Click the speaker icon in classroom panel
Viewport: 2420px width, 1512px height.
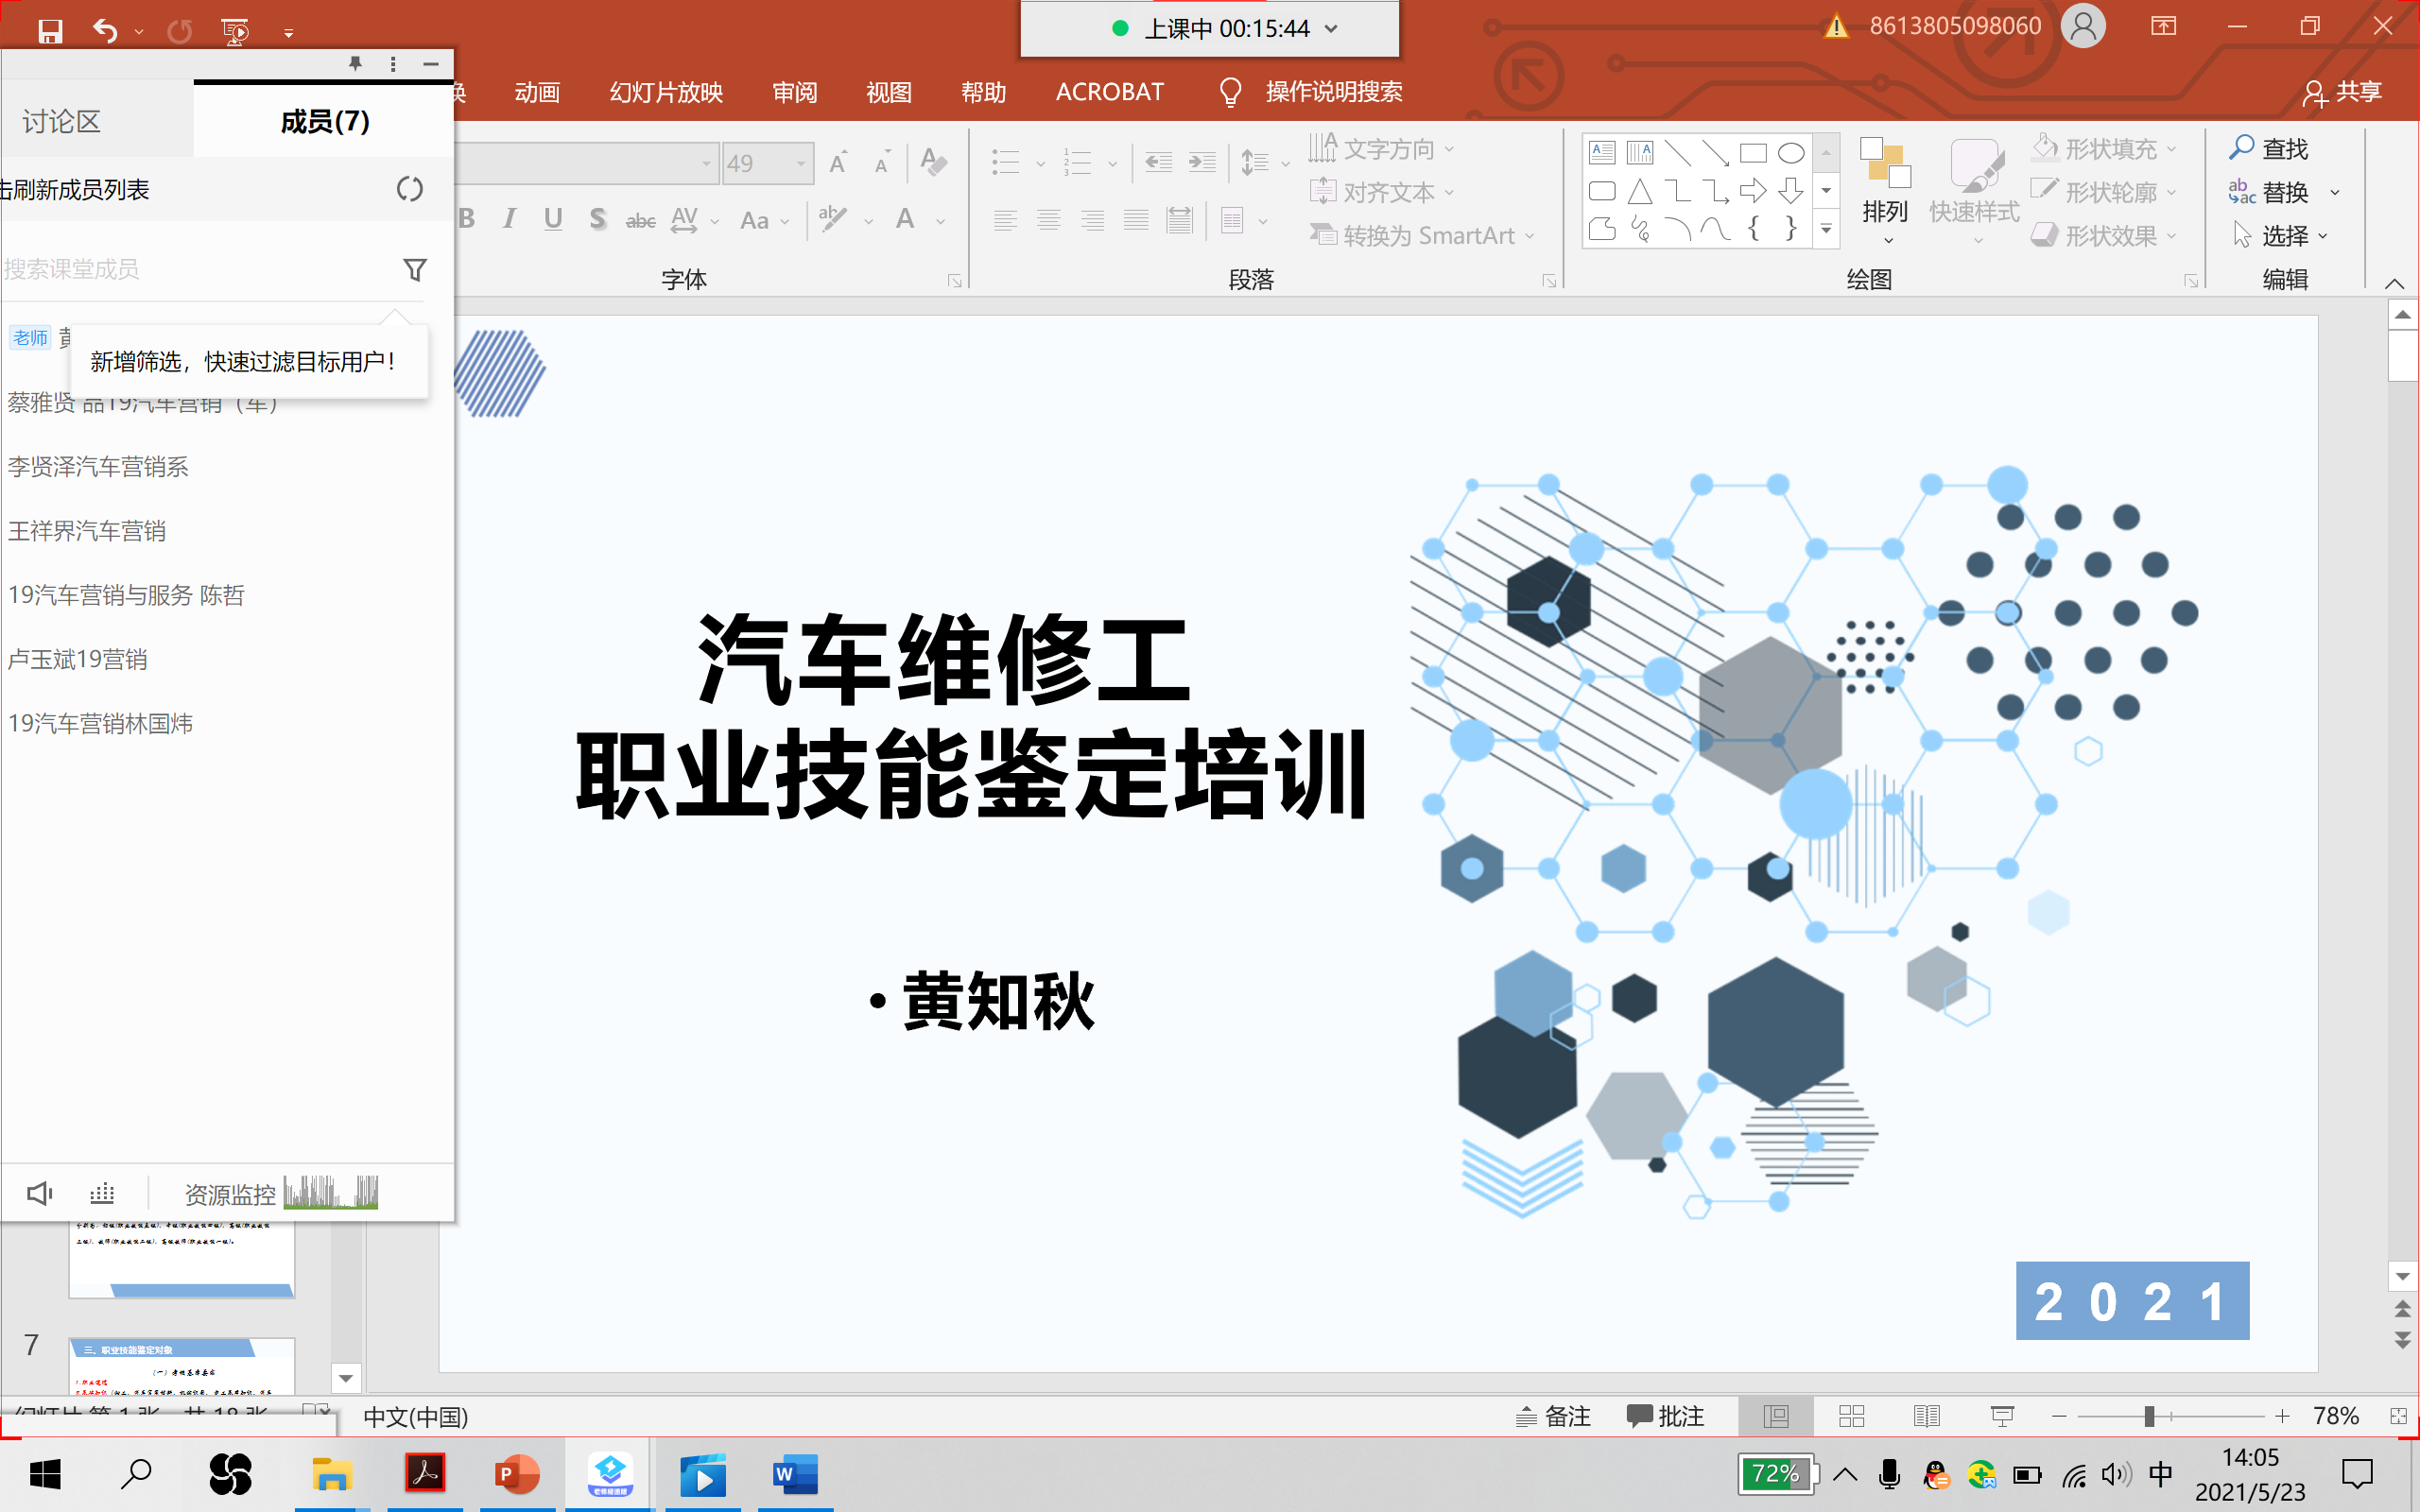click(39, 1193)
